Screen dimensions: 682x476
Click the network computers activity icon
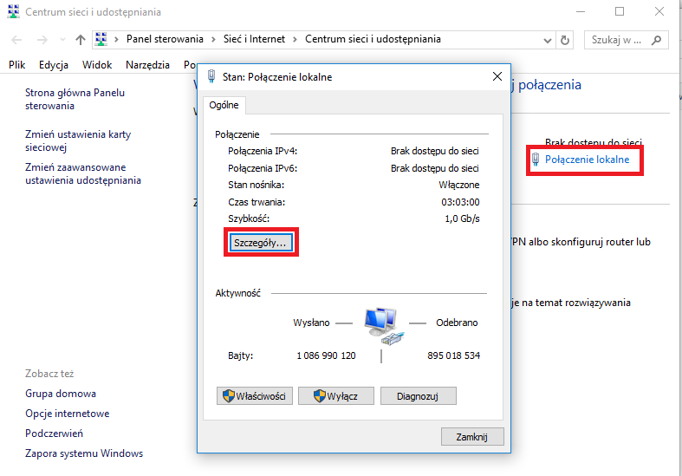pyautogui.click(x=384, y=326)
